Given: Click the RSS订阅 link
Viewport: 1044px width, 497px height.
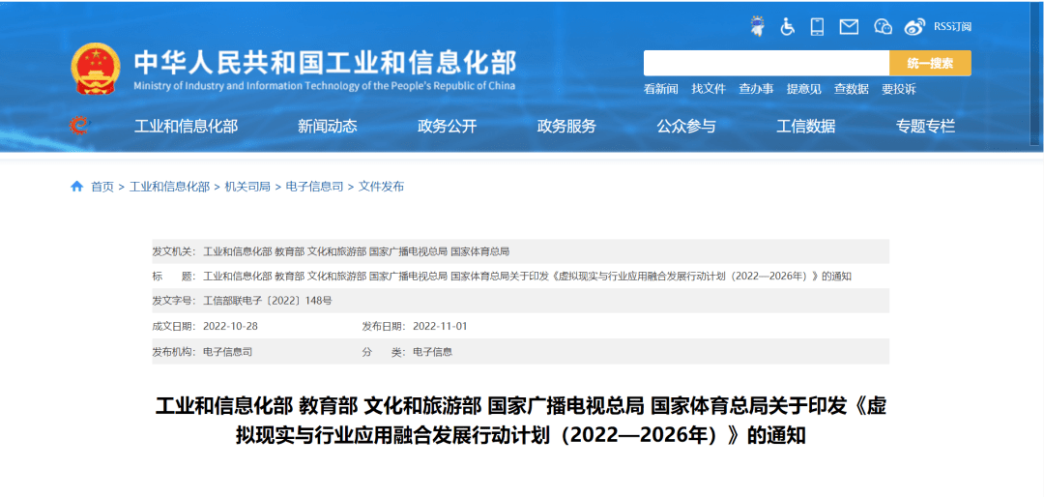Looking at the screenshot, I should [x=952, y=27].
